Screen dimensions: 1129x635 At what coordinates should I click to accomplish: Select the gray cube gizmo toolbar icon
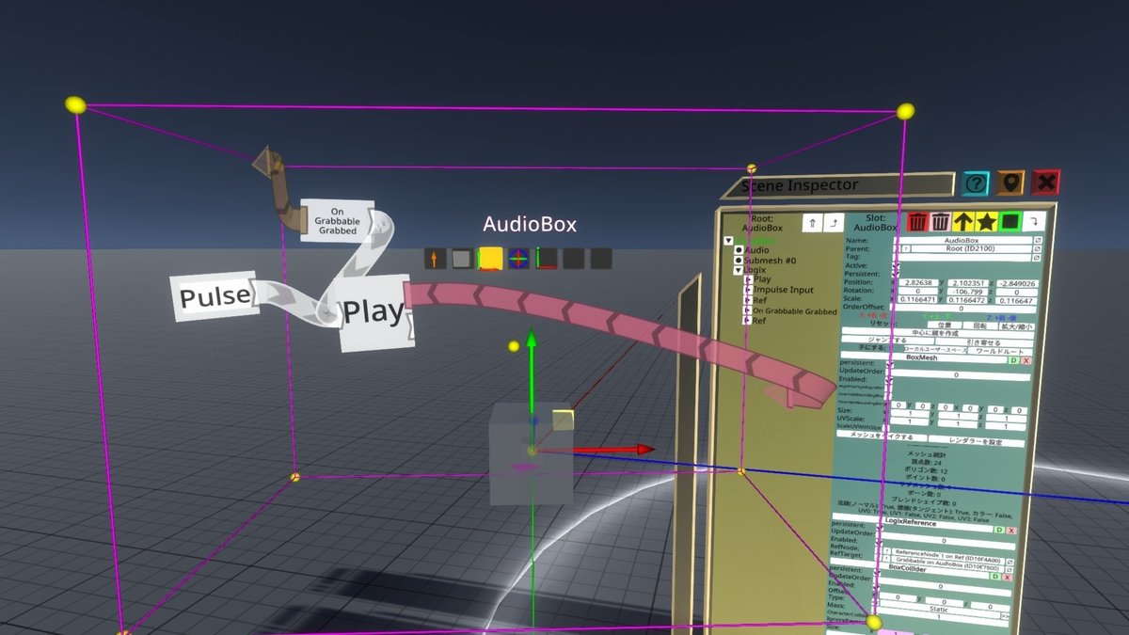pyautogui.click(x=462, y=259)
